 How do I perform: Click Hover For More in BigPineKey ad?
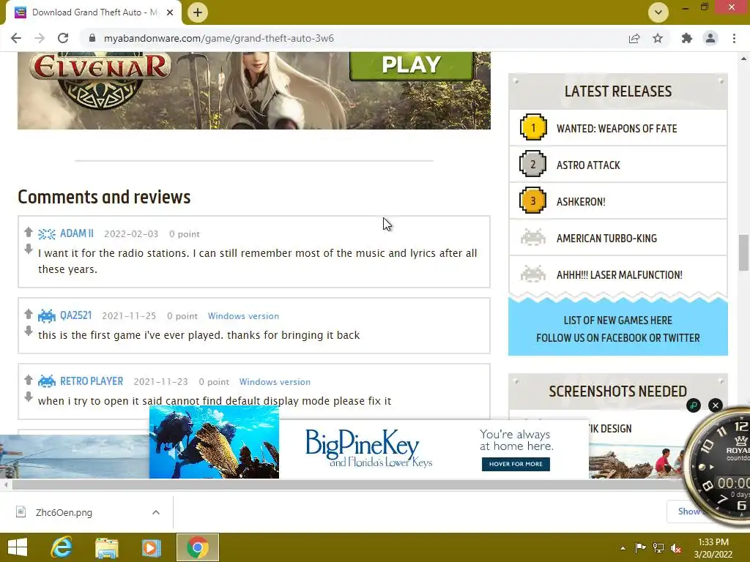(x=516, y=464)
